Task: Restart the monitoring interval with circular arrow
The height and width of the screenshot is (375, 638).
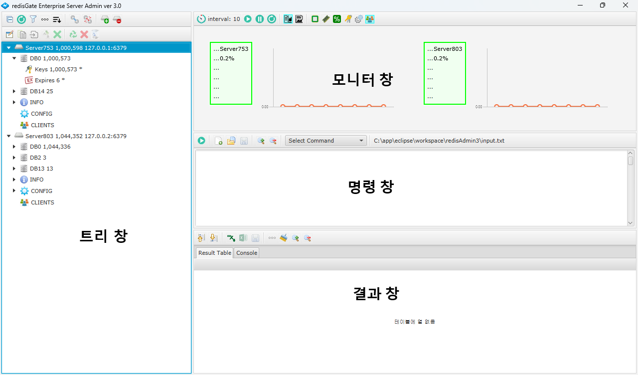Action: 272,18
